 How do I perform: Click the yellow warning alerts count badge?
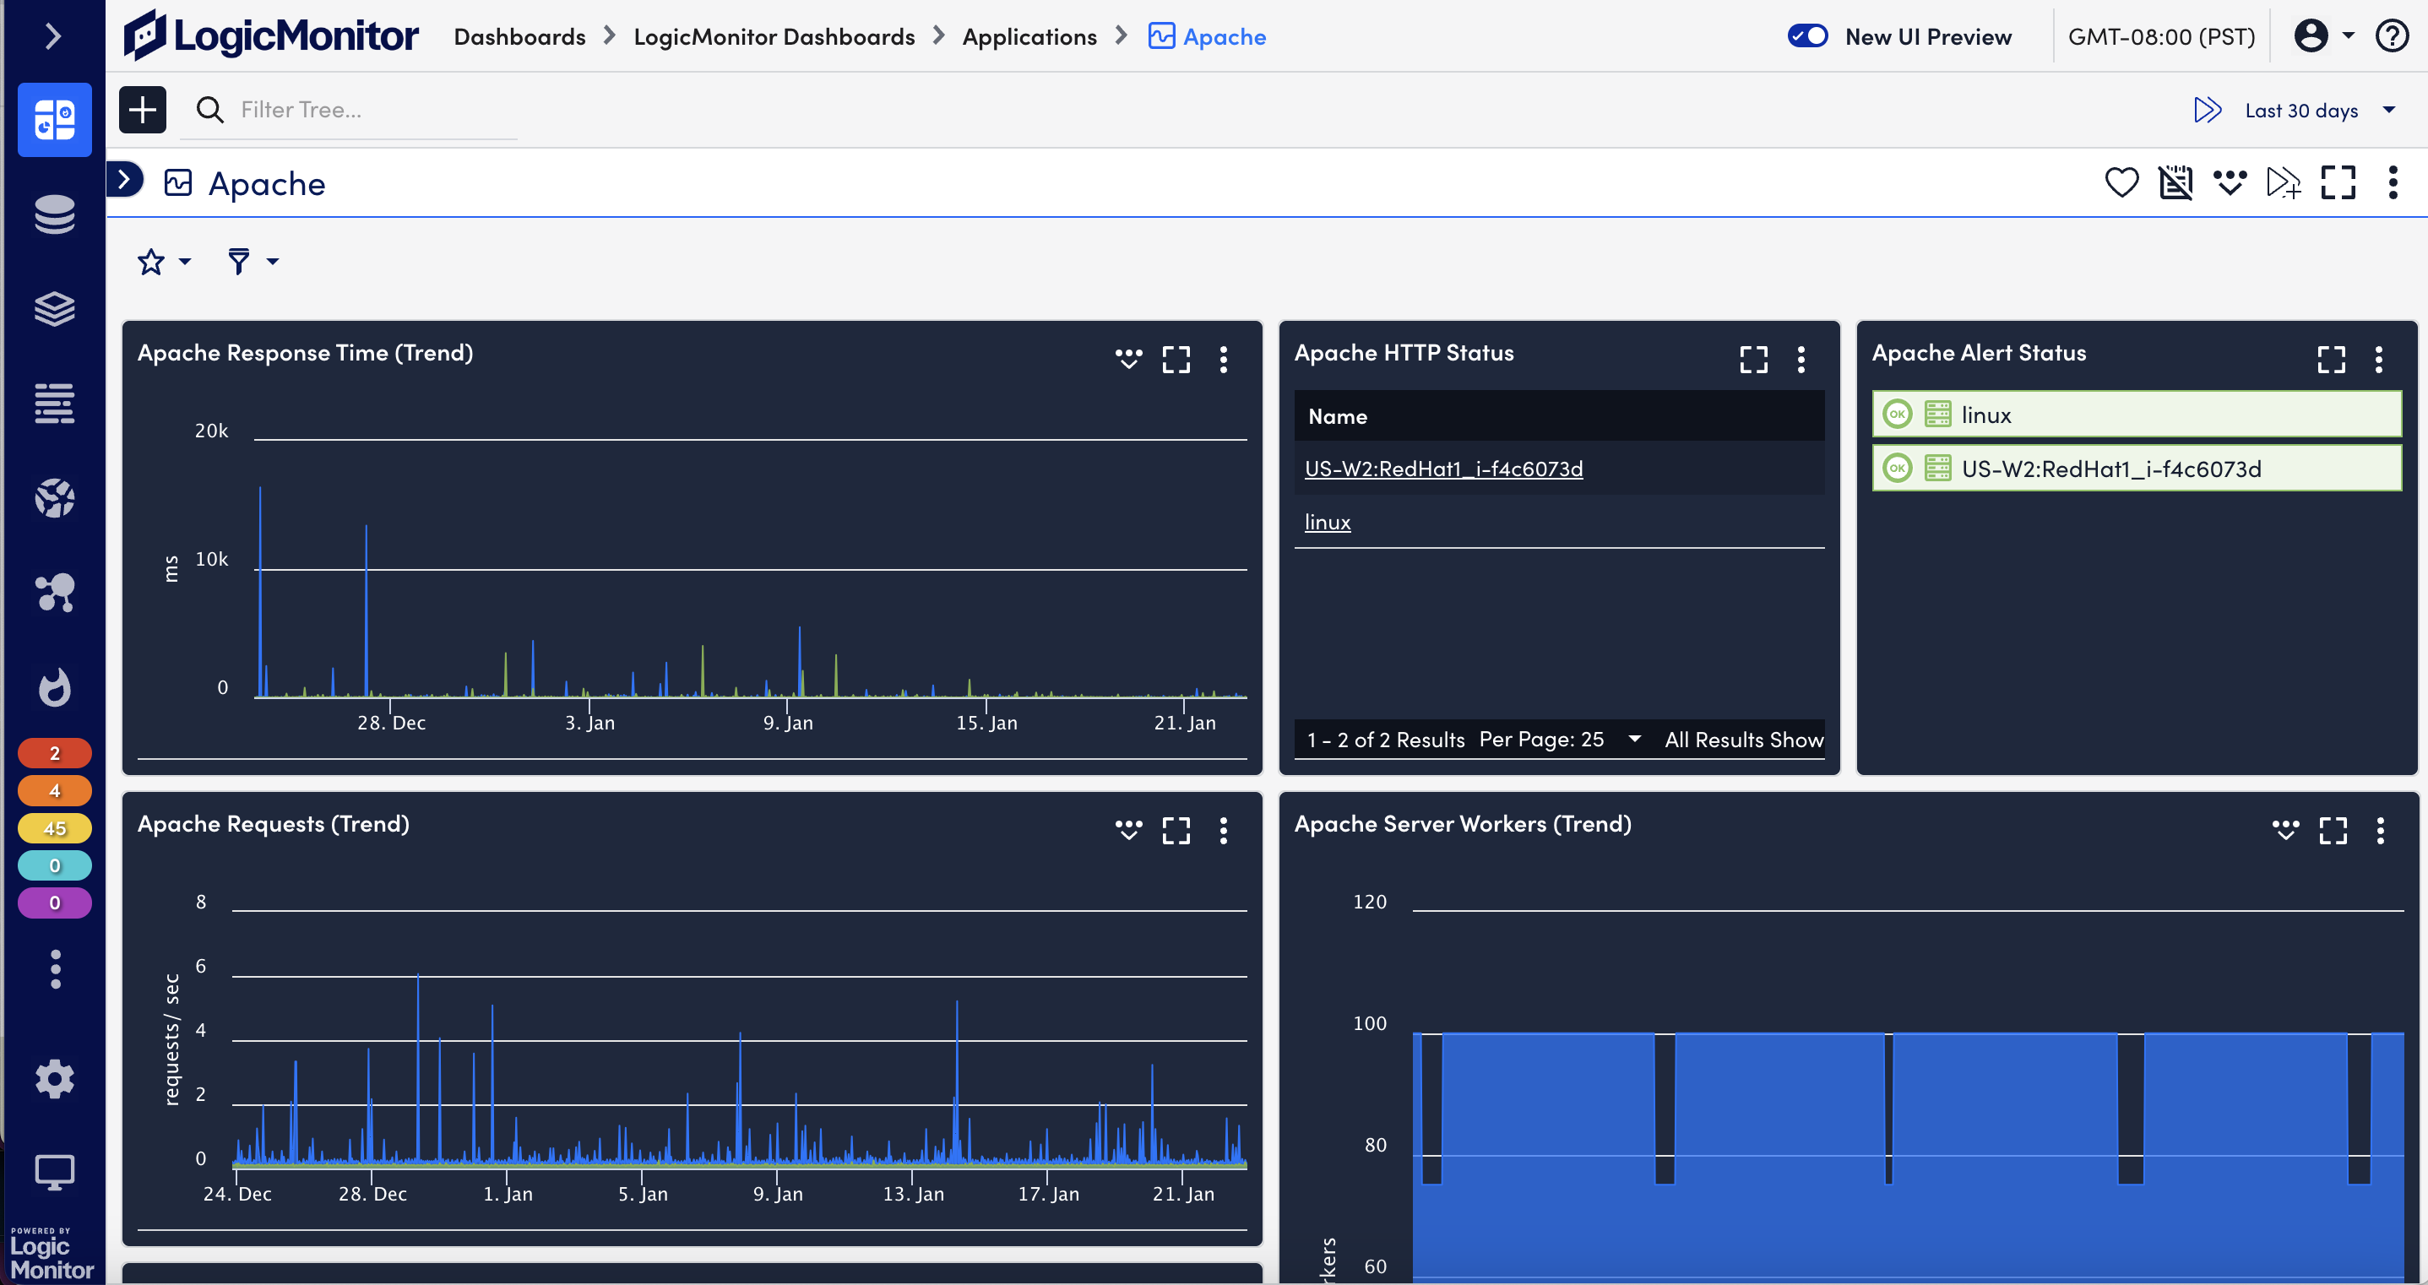[x=54, y=828]
